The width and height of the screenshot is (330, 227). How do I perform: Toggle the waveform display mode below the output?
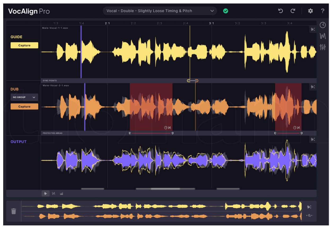coord(46,194)
